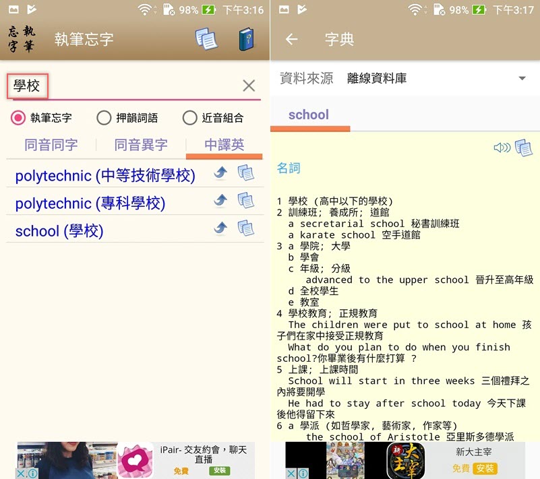Switch to the 同音異字 tab
540x479 pixels.
point(141,145)
